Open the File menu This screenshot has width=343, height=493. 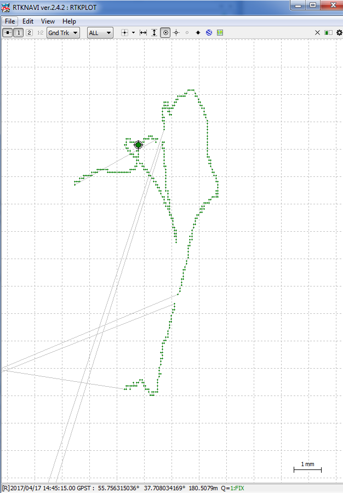point(10,21)
